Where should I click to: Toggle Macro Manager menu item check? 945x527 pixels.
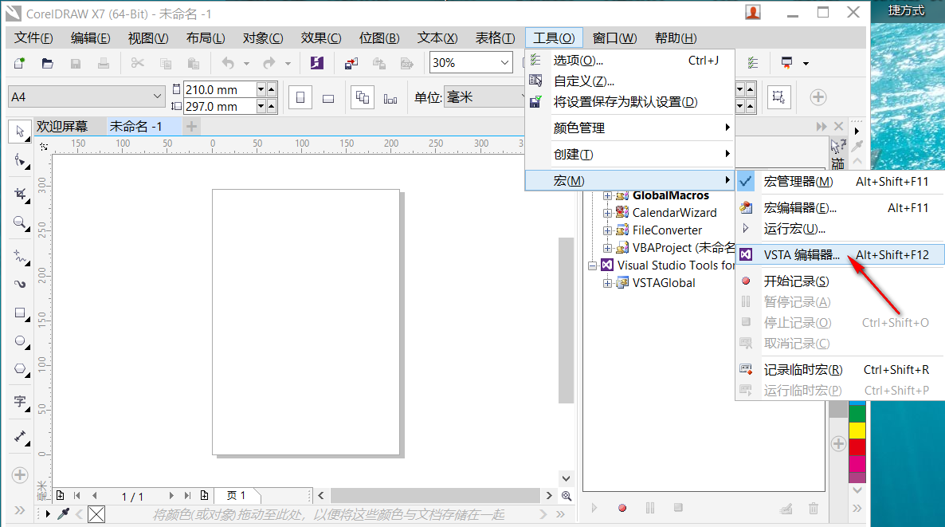746,181
